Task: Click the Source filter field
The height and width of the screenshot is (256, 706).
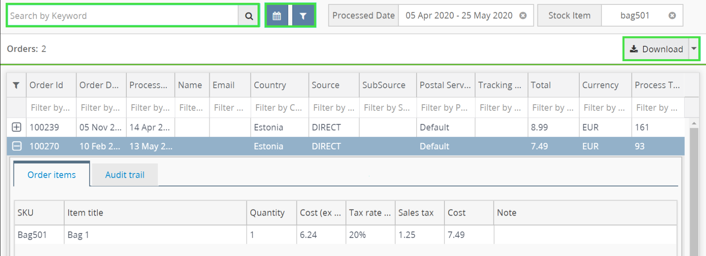Action: pos(334,107)
